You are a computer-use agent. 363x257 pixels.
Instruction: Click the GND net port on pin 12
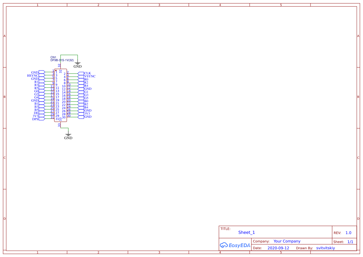click(x=85, y=89)
